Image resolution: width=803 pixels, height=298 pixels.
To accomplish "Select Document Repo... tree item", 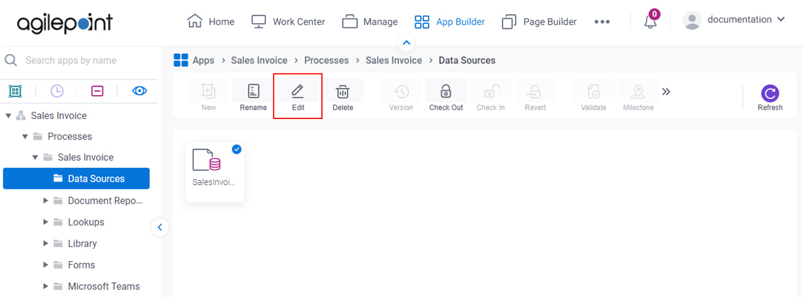I will coord(105,201).
